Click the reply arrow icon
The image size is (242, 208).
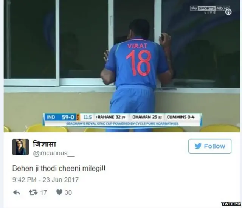(16, 192)
